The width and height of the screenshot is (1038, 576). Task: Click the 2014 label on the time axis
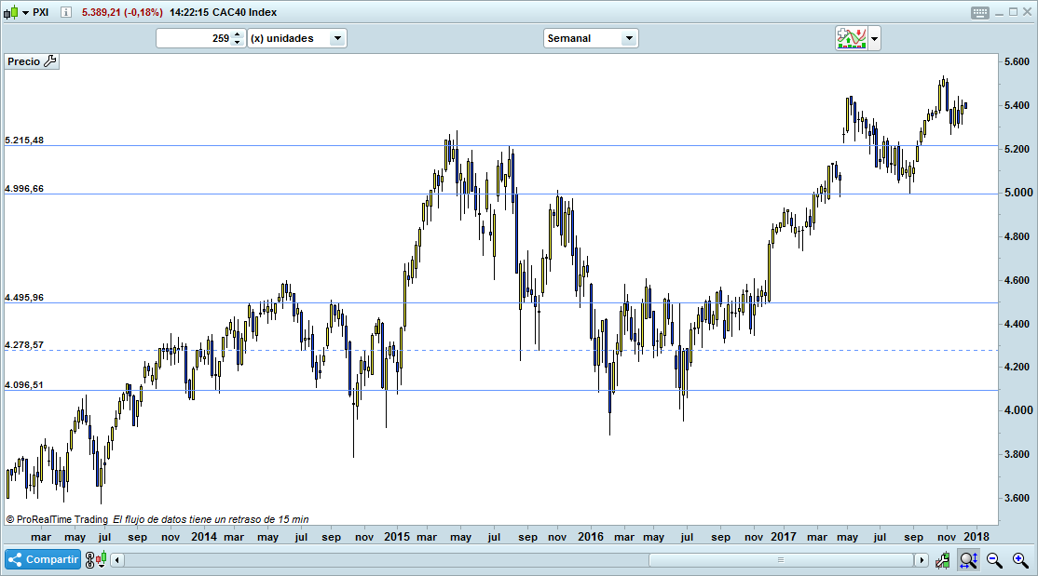pos(204,536)
